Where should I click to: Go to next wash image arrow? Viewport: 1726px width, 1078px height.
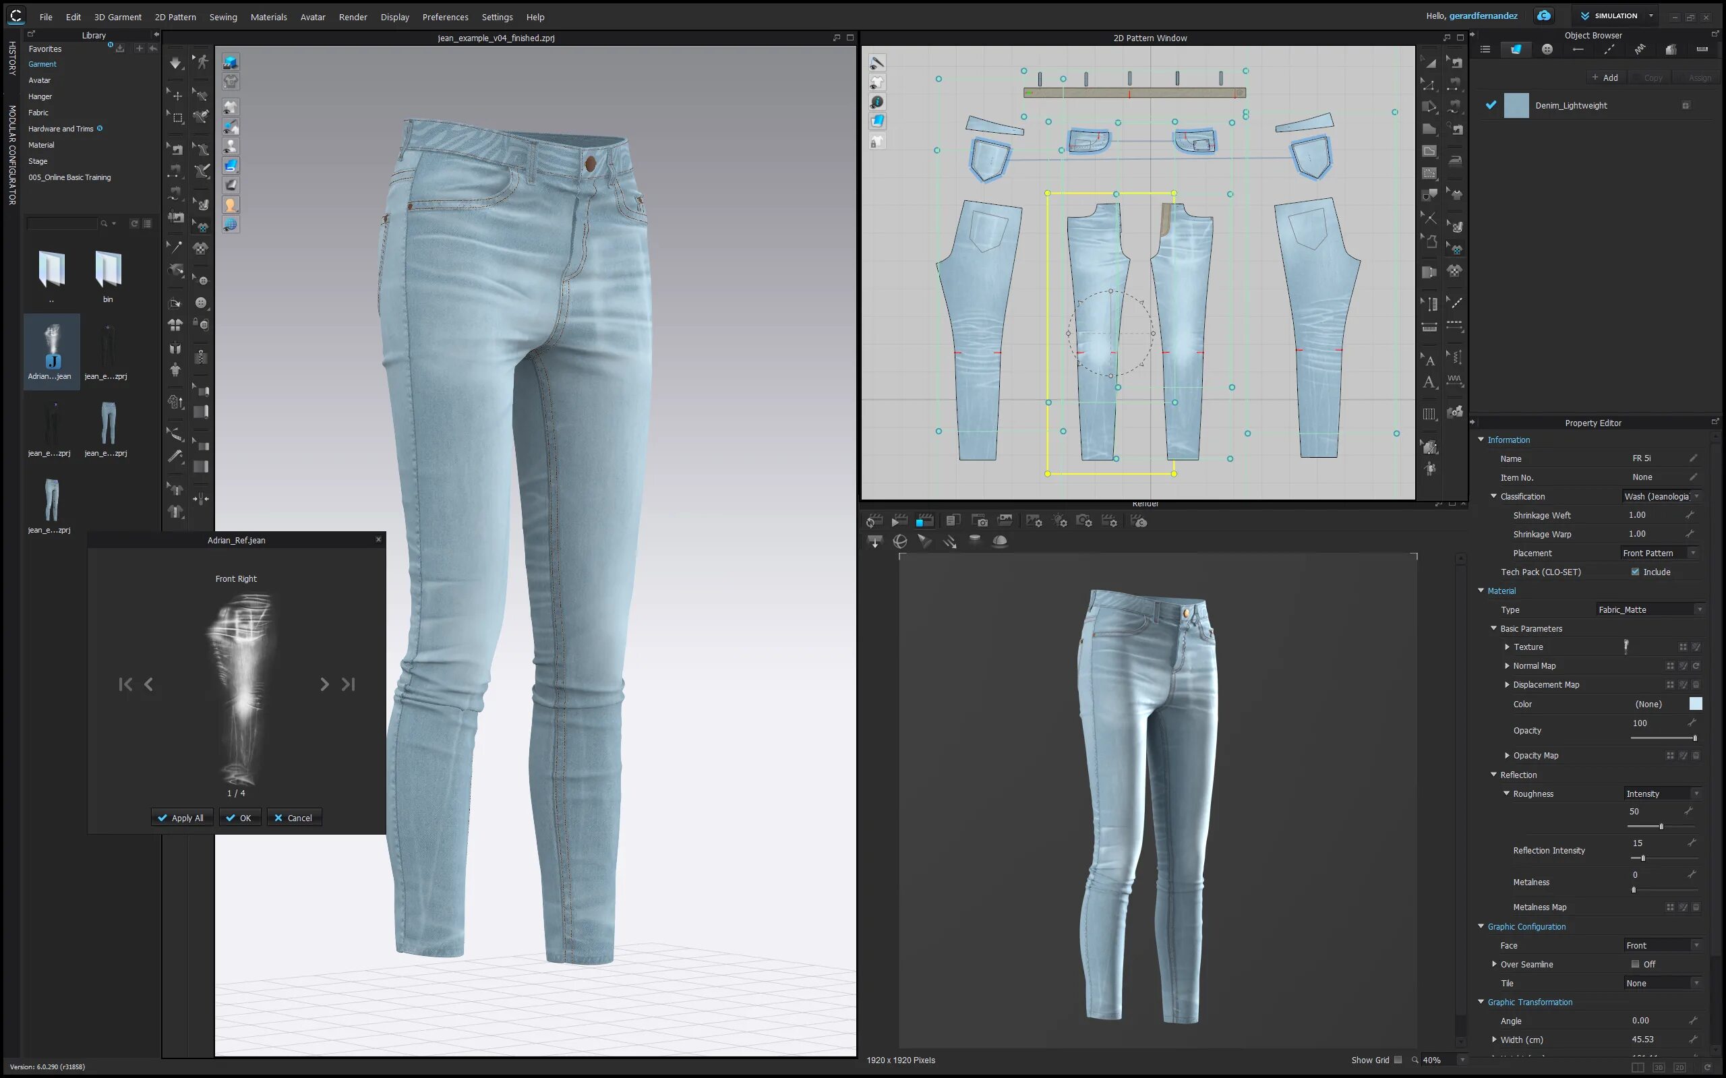point(324,684)
